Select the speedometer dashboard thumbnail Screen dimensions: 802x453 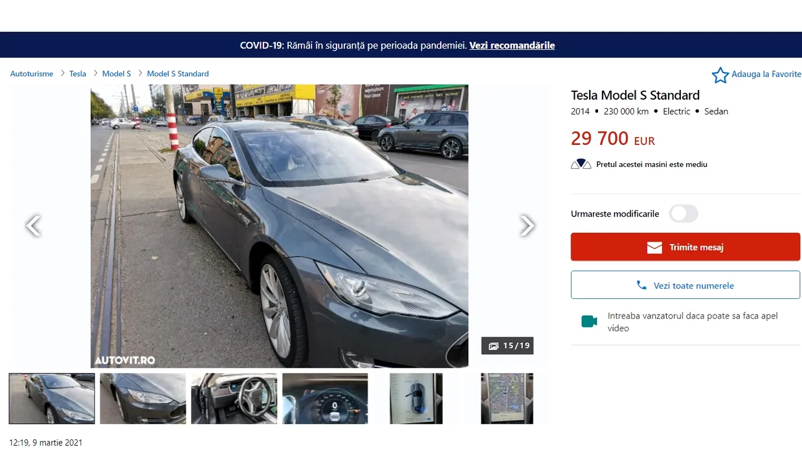[x=325, y=399]
